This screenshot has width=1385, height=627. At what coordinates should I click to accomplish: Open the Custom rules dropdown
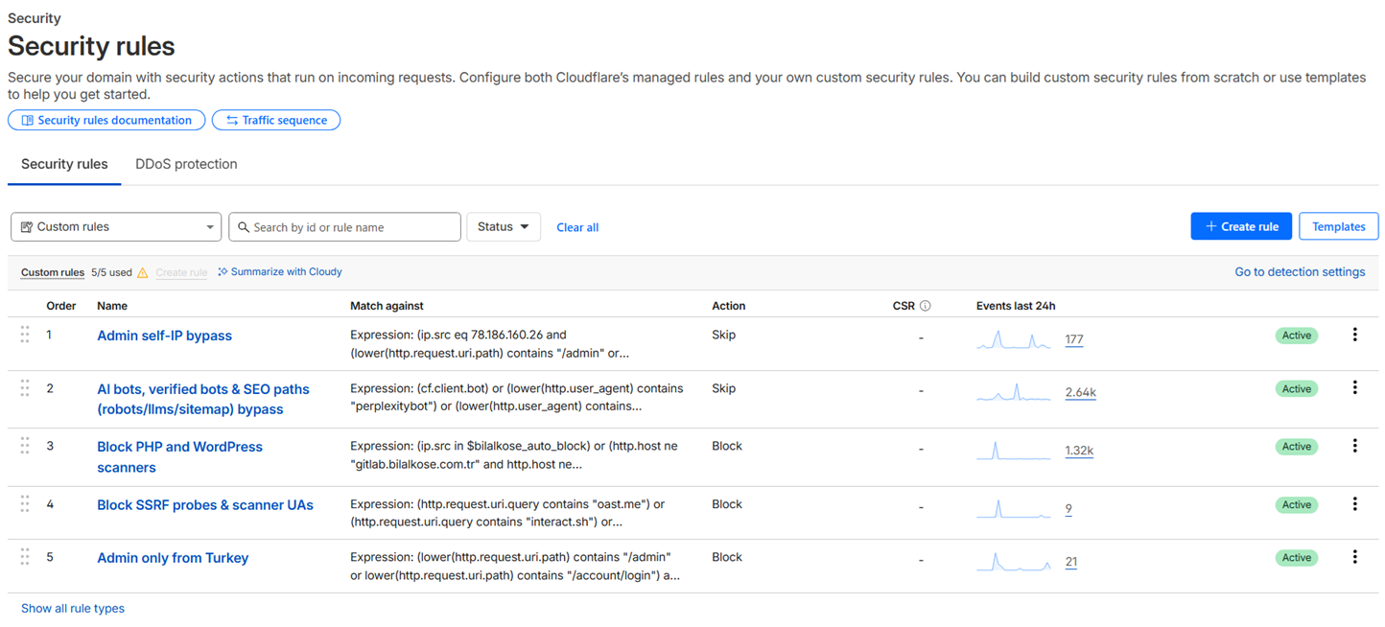(116, 227)
